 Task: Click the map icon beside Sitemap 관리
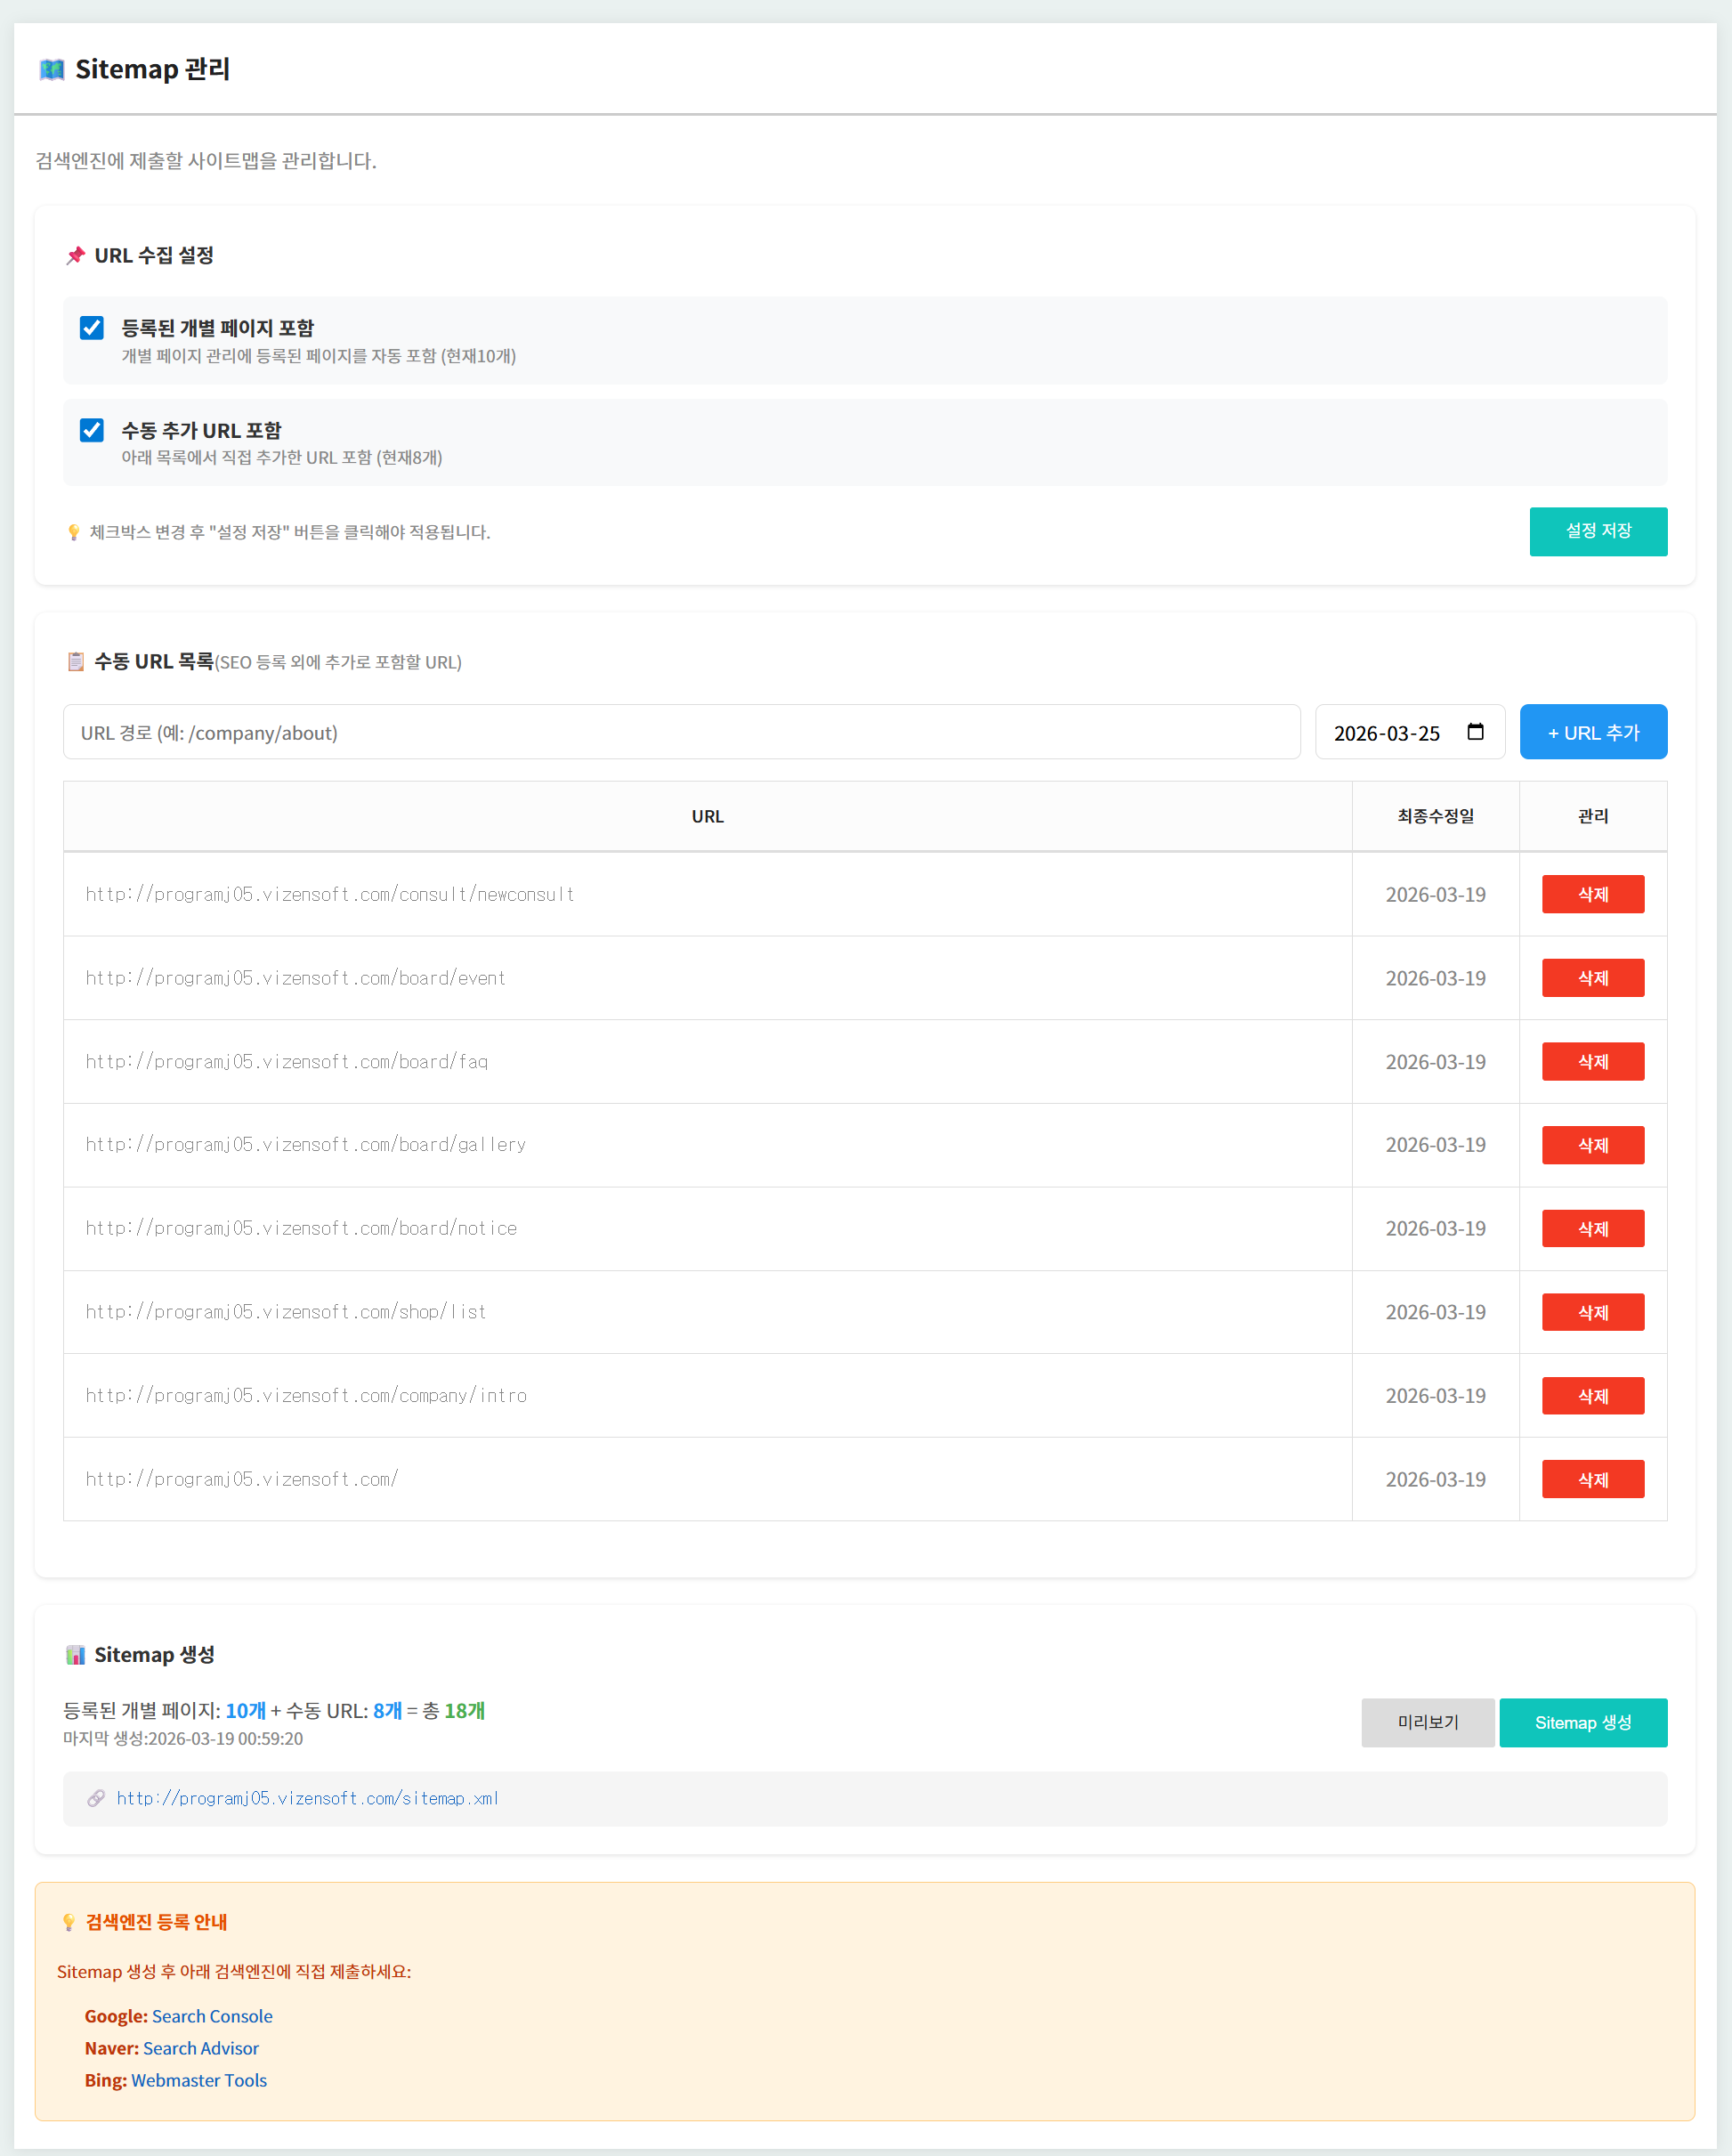pos(52,69)
